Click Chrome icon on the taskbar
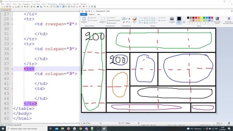The height and width of the screenshot is (131, 233). 80,128
